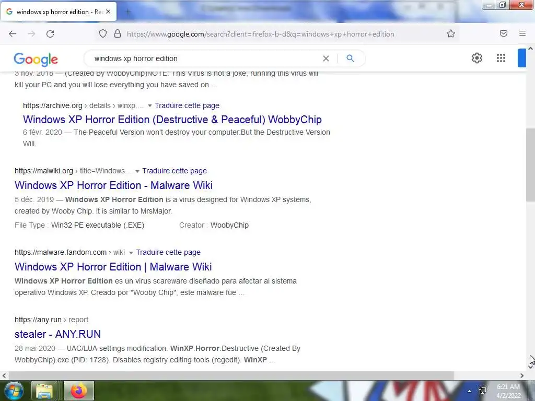Select the windows xp horror edition tab
Screen dimensions: 535x401
pos(59,11)
